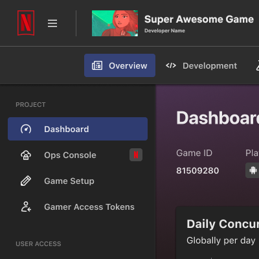Viewport: 259px width, 259px height.
Task: Click the Ops Console cloud lock icon
Action: coord(26,155)
